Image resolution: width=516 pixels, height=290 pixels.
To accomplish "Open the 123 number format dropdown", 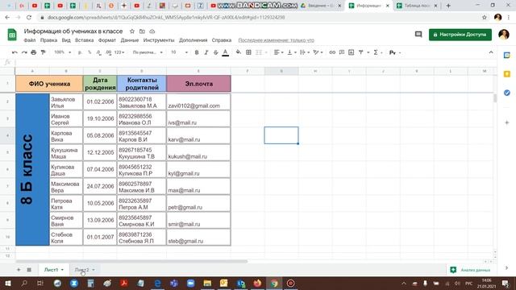I will pos(119,52).
